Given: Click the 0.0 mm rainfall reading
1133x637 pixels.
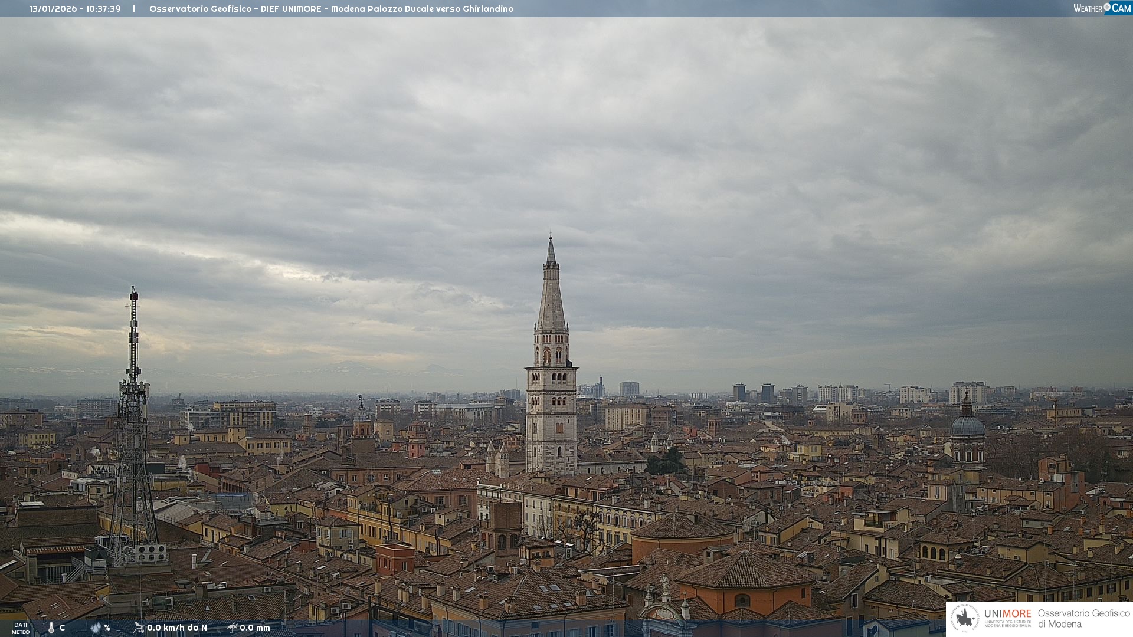Looking at the screenshot, I should click(255, 628).
